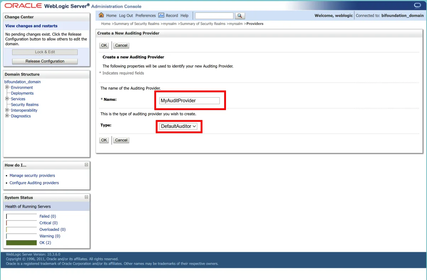Open Preferences from the toolbar
This screenshot has height=280, width=427.
pos(145,16)
